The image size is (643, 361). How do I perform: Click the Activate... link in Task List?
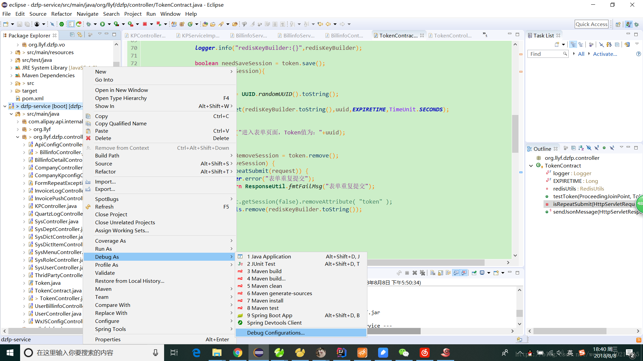[x=605, y=54]
